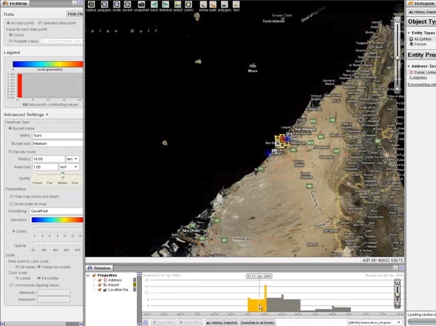This screenshot has height=326, width=436.
Task: Click the clustered markers over Dubai
Action: coord(282,141)
